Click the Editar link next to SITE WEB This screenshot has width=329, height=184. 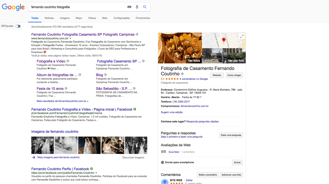[x=189, y=180]
